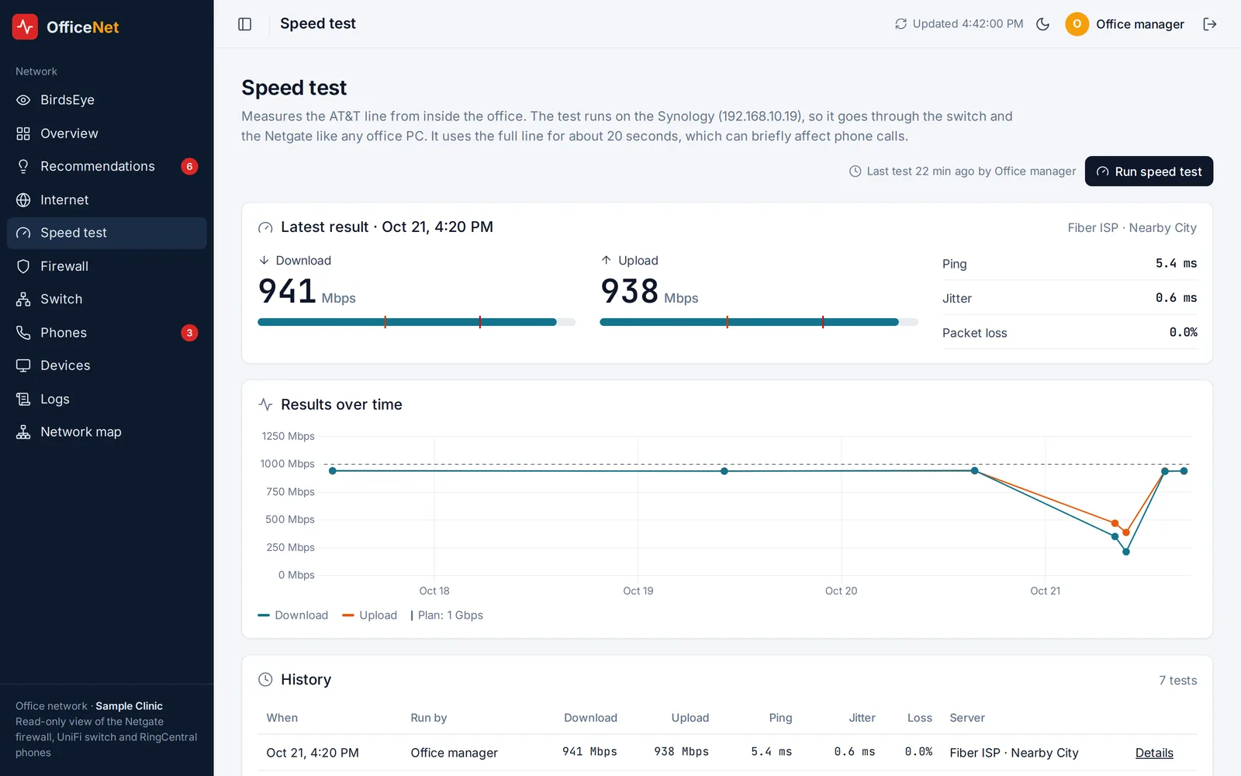The height and width of the screenshot is (776, 1241).
Task: Open BirdsEye eye icon in sidebar
Action: pyautogui.click(x=23, y=100)
